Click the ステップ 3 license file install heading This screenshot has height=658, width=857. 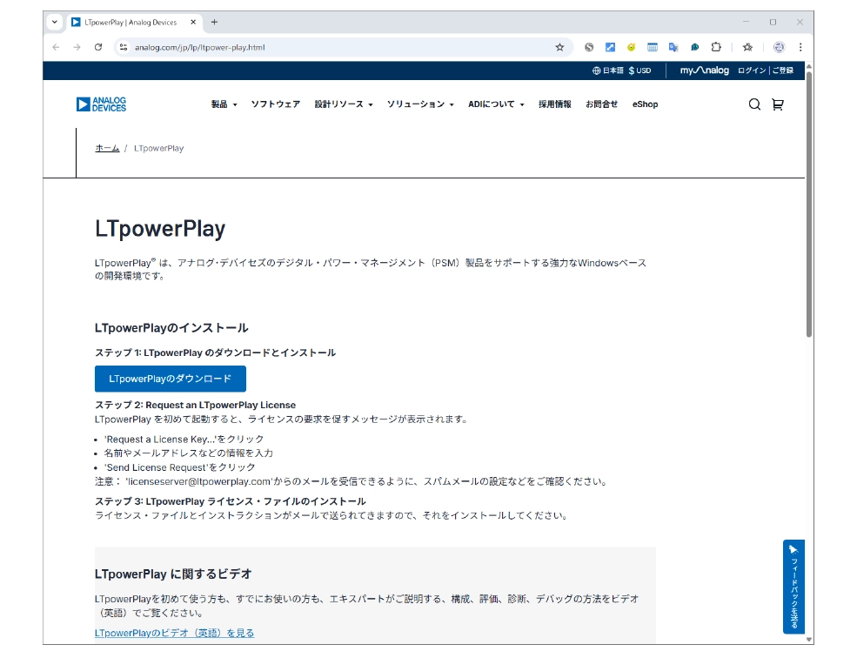(230, 501)
